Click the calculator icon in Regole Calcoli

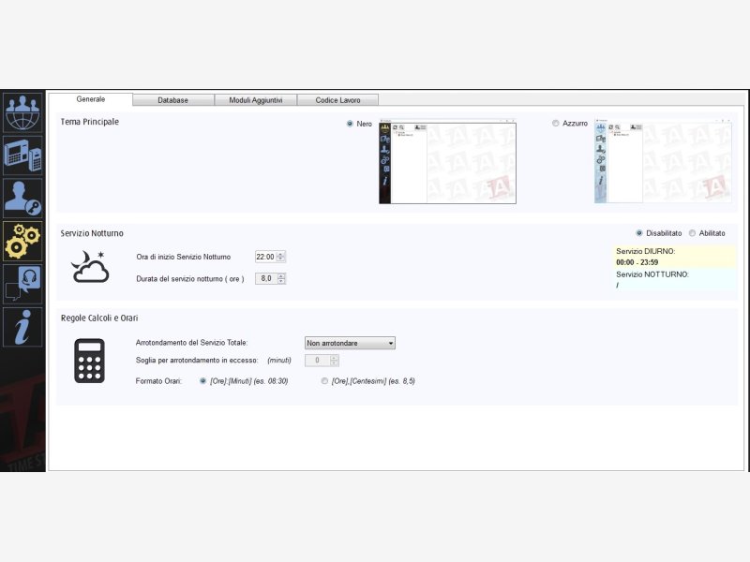89,361
